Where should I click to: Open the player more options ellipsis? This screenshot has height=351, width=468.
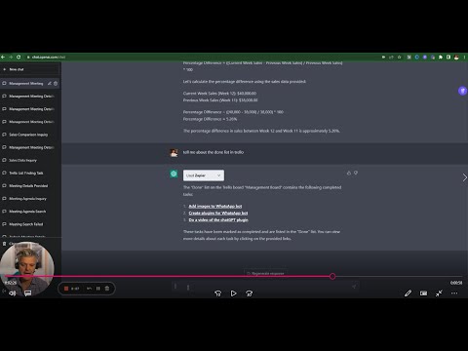point(454,293)
